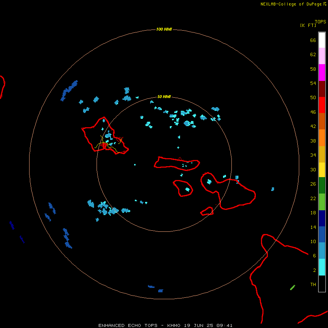
Task: Click the legend value 10
Action: pos(313,242)
